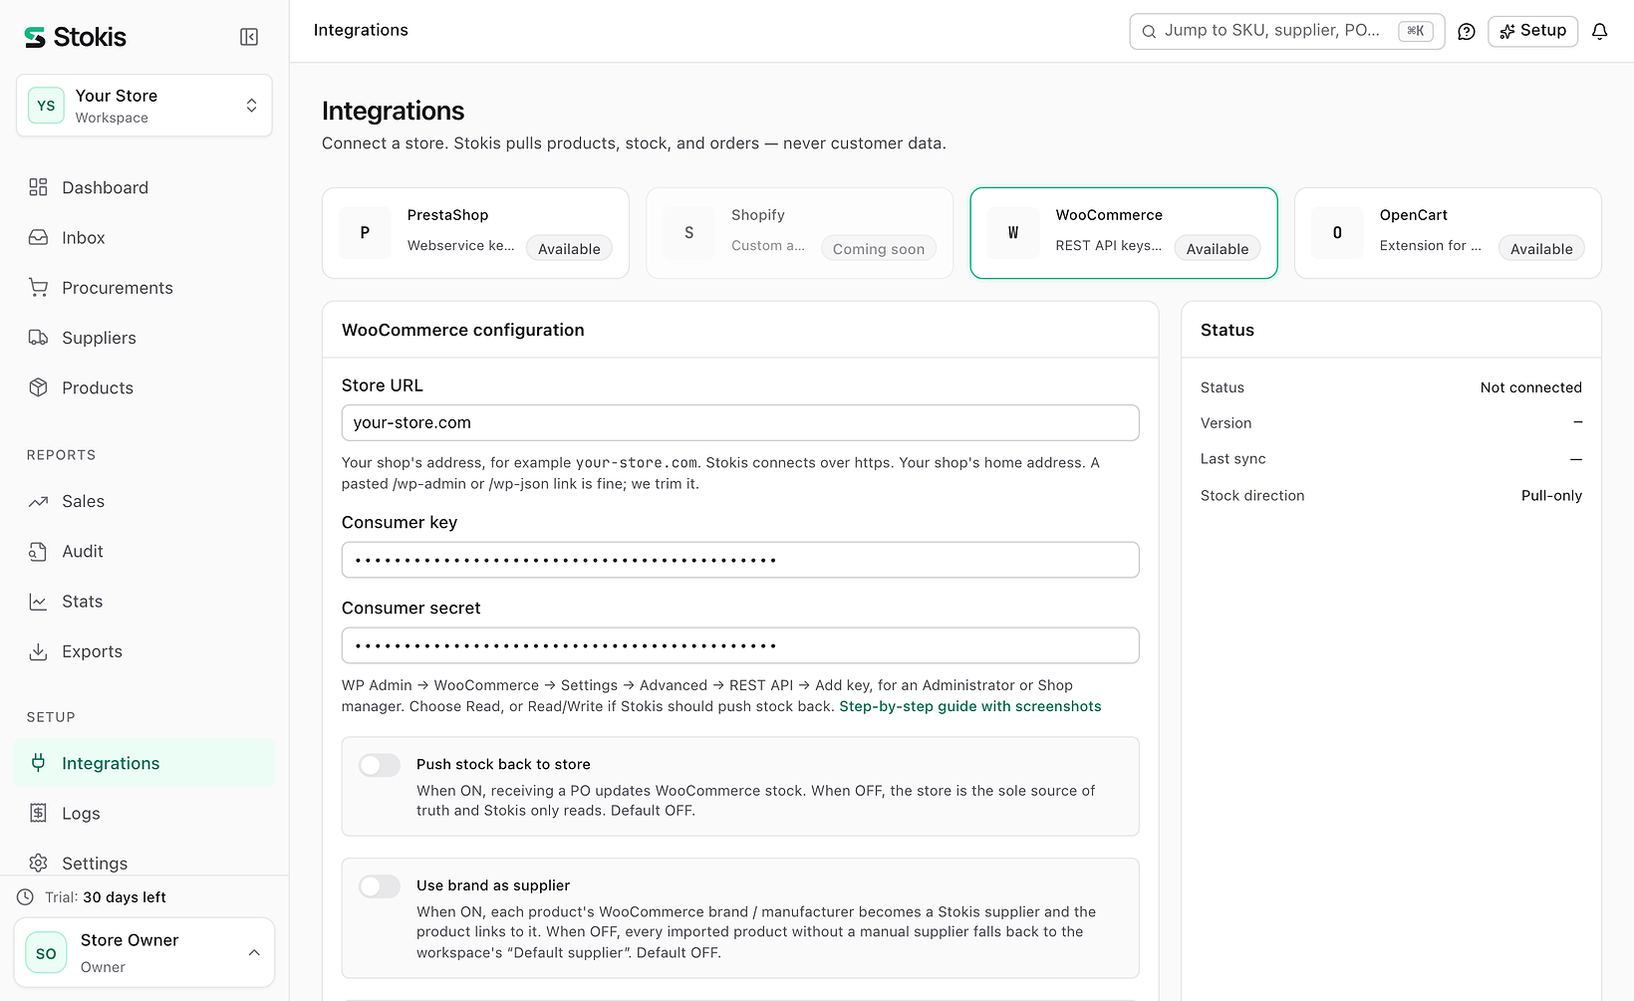Image resolution: width=1634 pixels, height=1001 pixels.
Task: Click the WooCommerce configuration heading
Action: point(463,330)
